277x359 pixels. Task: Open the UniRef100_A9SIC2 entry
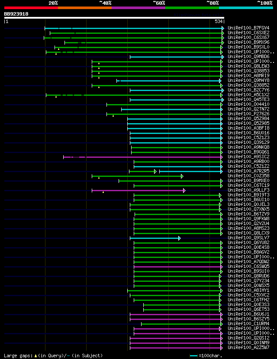pos(248,157)
